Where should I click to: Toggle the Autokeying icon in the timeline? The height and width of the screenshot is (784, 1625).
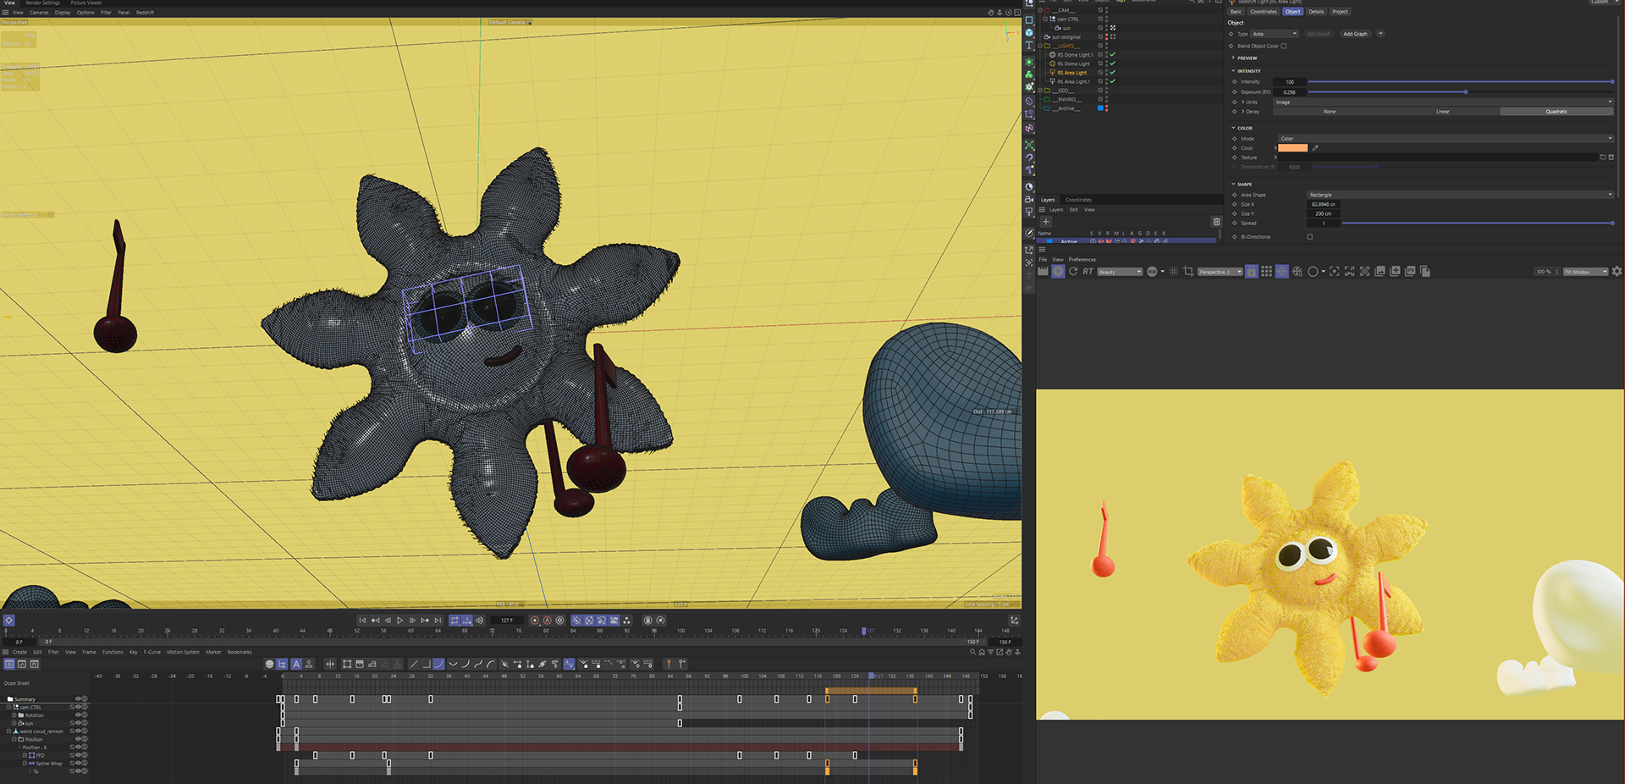[547, 621]
